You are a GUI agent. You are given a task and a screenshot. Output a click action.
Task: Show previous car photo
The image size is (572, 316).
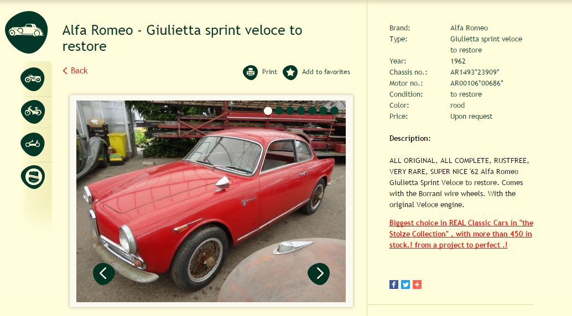click(104, 273)
